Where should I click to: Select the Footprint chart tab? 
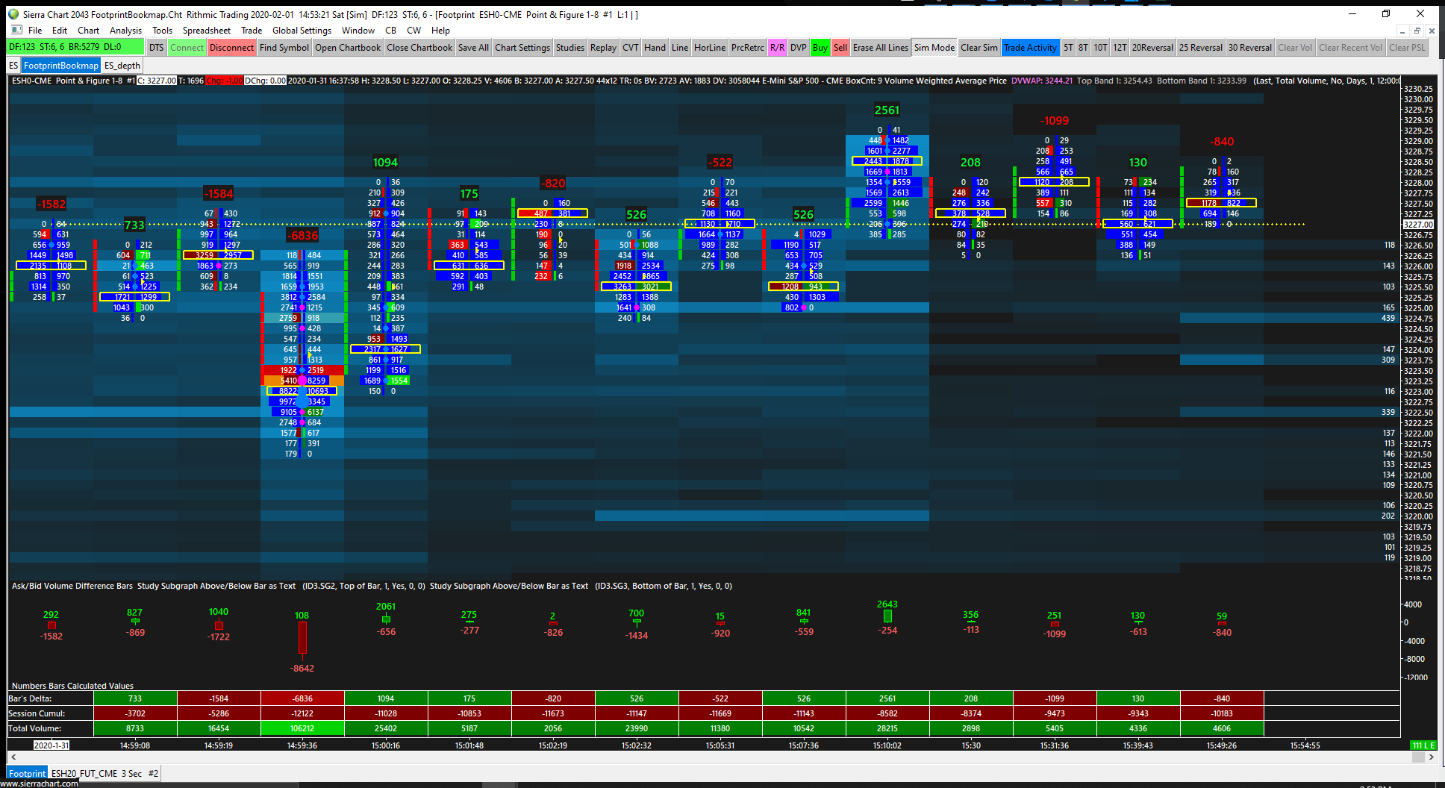point(27,774)
